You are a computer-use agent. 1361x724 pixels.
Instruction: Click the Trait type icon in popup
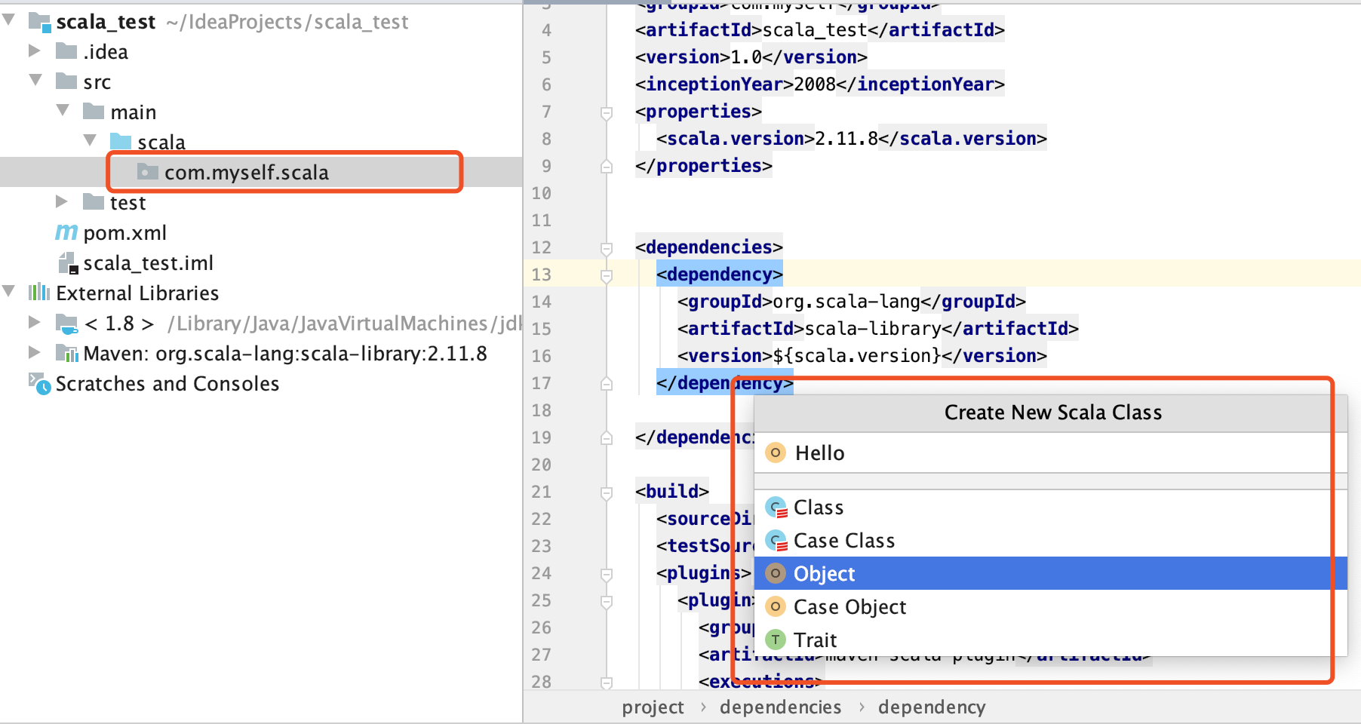click(x=775, y=640)
